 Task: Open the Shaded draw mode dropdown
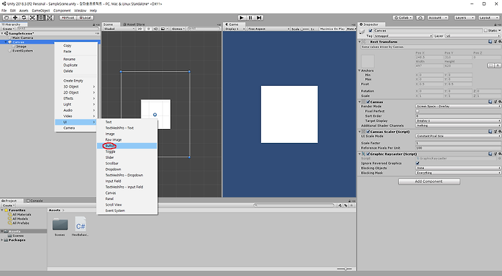click(x=119, y=29)
